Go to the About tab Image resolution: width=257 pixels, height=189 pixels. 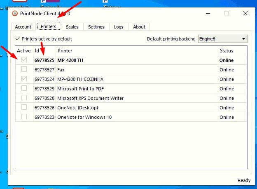click(139, 27)
